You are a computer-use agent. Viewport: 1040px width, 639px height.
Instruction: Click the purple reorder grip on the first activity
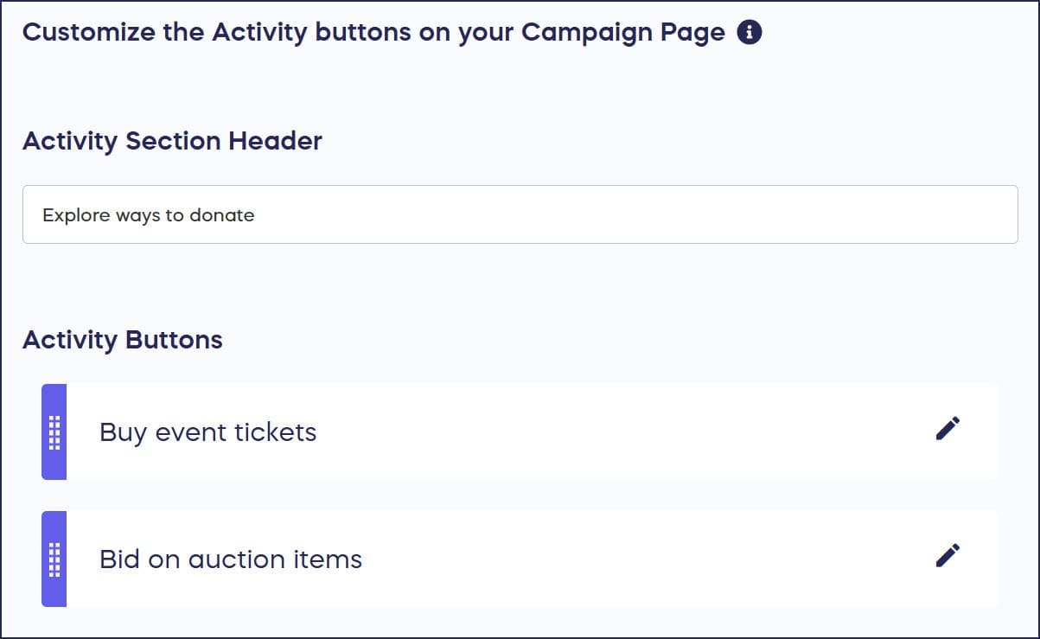(54, 431)
